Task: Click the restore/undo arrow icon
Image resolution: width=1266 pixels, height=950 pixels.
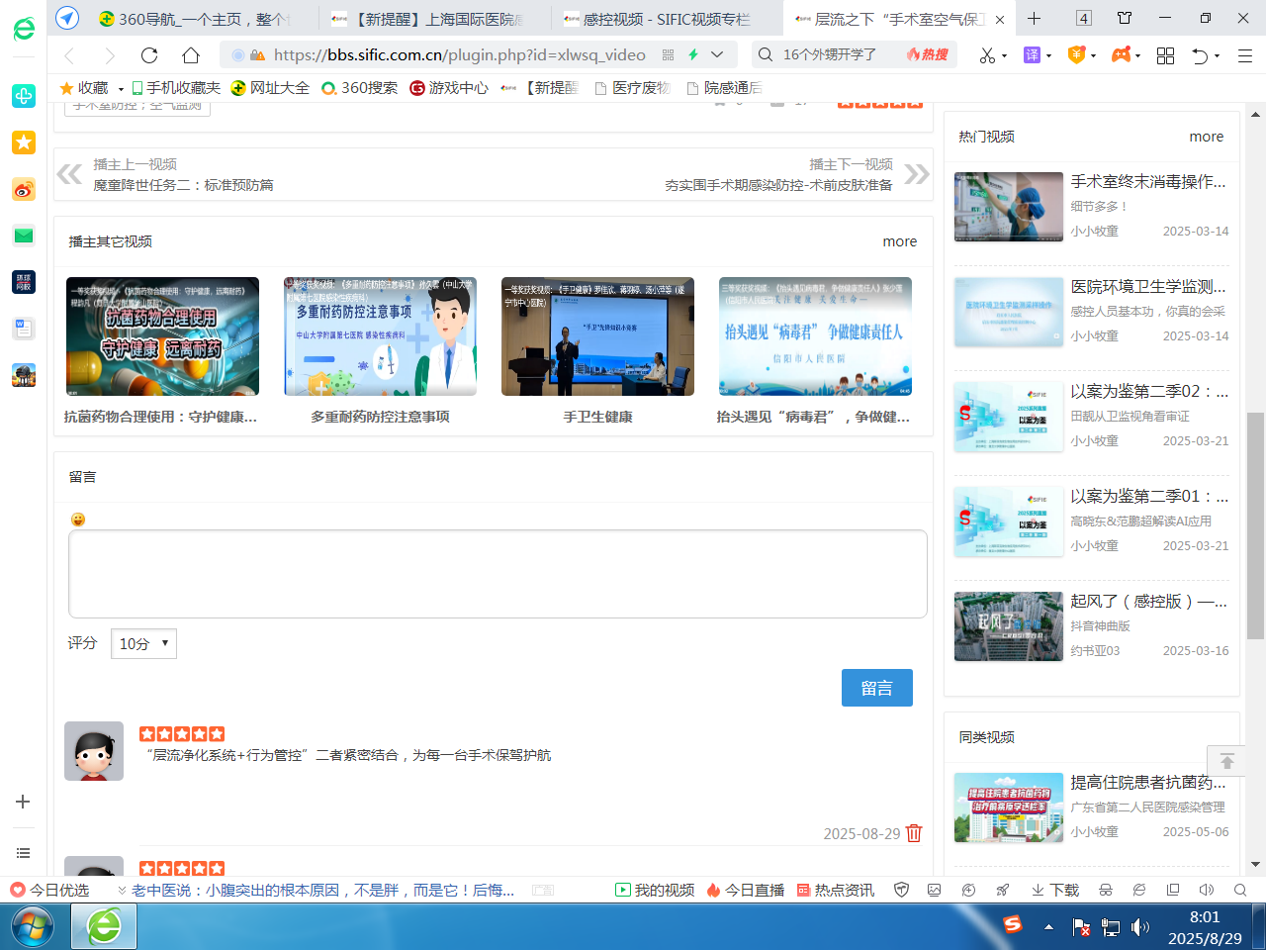Action: click(1199, 55)
